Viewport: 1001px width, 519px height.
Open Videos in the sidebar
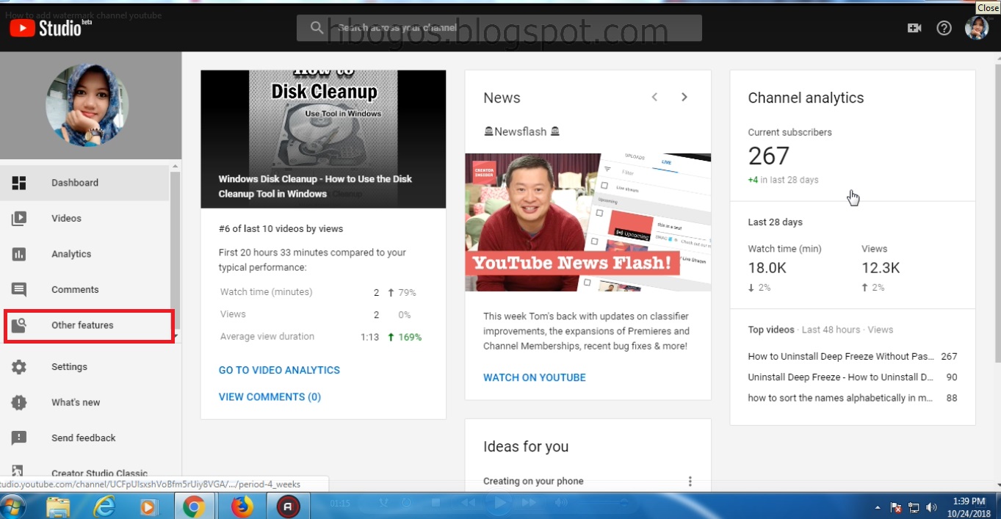click(84, 218)
